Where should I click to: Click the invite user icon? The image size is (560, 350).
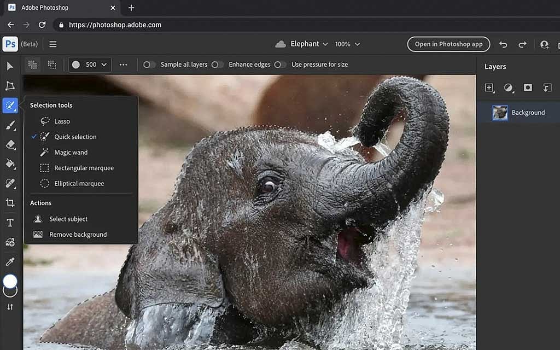544,44
